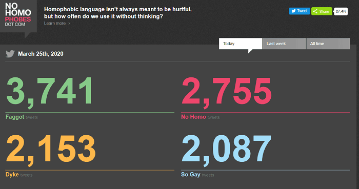This screenshot has height=189, width=359.
Task: Click the share icon on the green Share button
Action: pos(315,11)
